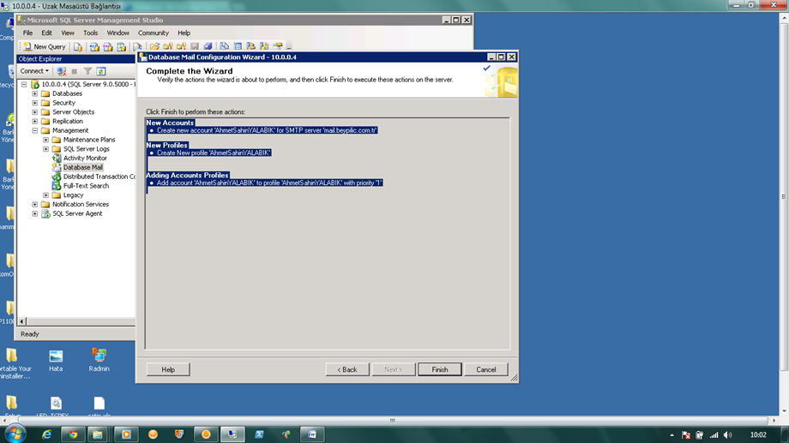Click the remote desktop horizontal scrollbar thumb
Viewport: 789px width, 443px height.
point(393,421)
